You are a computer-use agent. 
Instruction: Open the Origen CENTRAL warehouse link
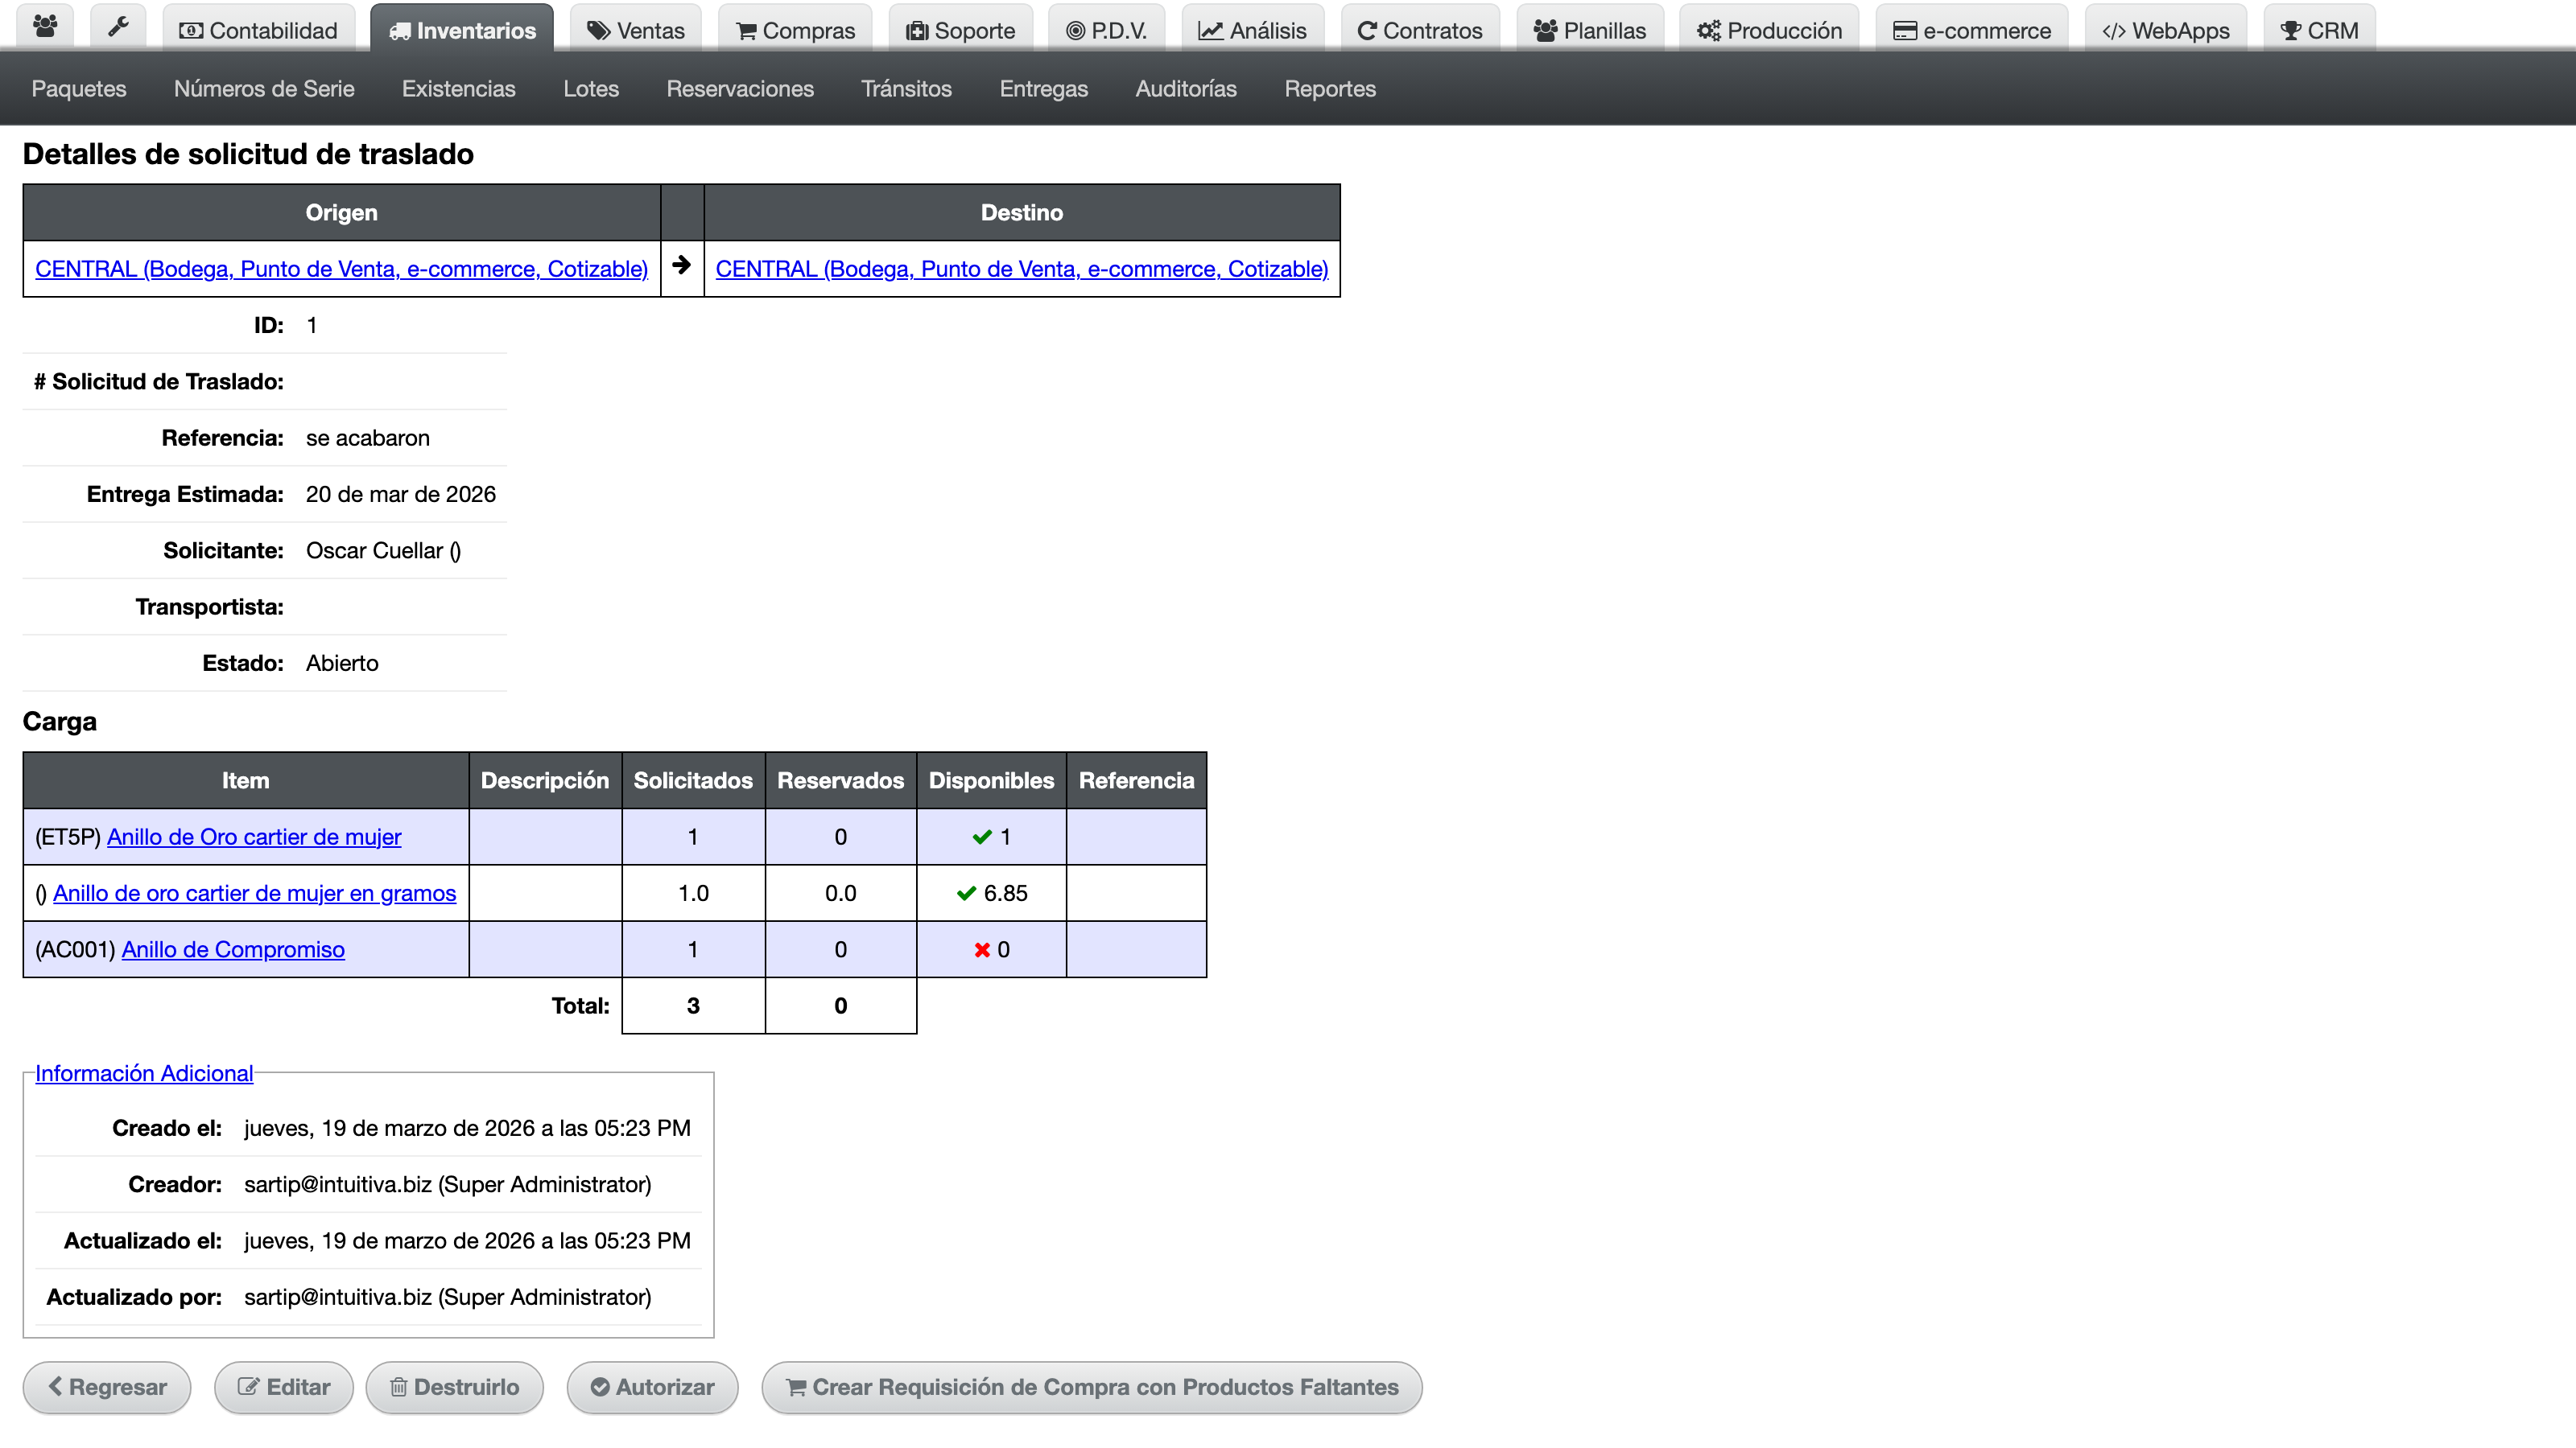click(x=341, y=269)
